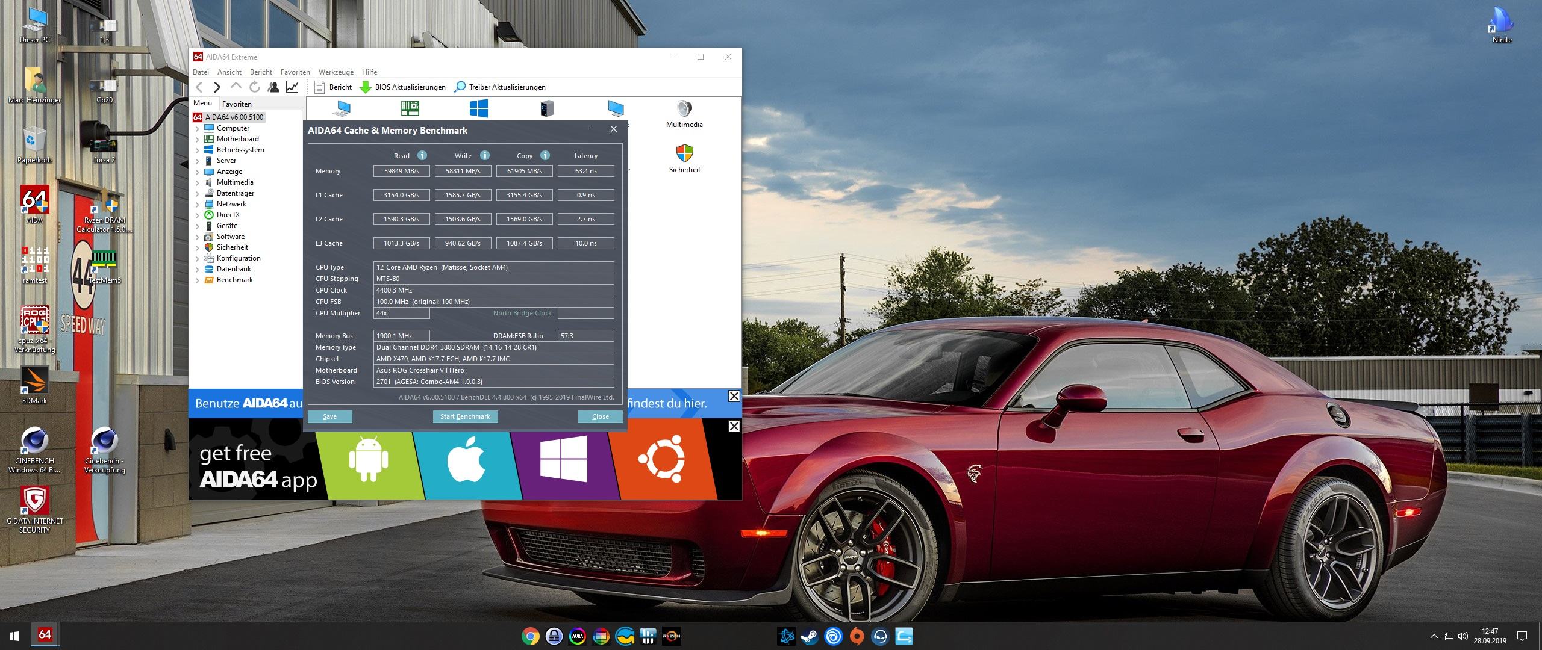Click Save in benchmark dialog

point(329,416)
